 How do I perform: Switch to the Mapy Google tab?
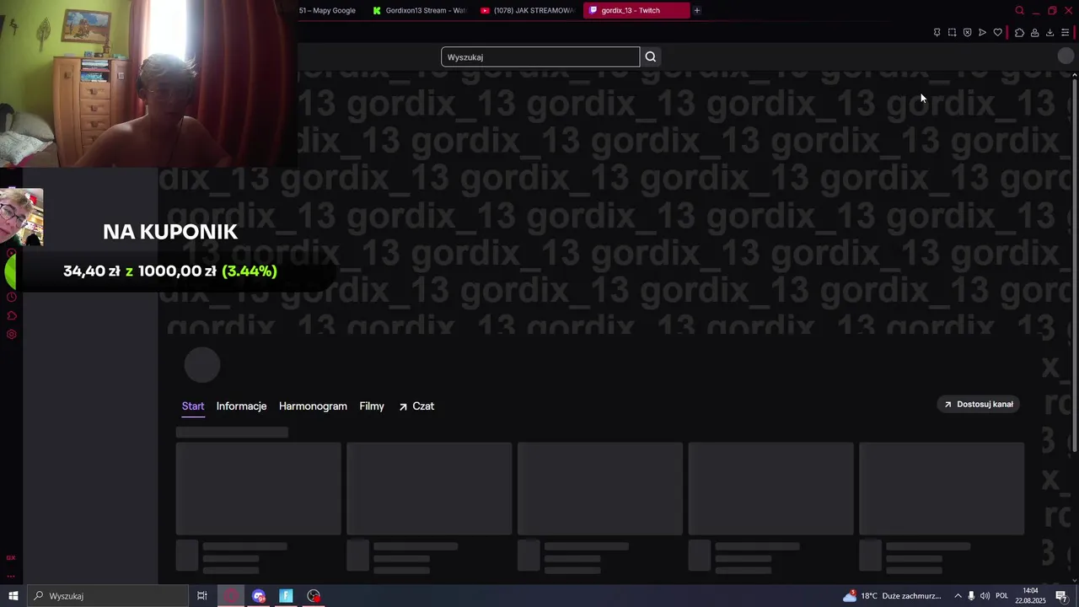[x=327, y=10]
